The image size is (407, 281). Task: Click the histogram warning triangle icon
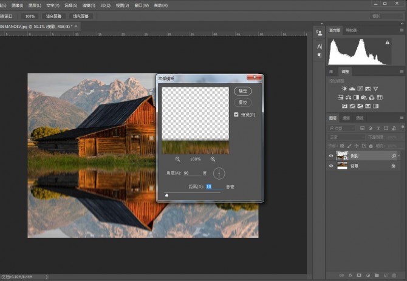pos(387,42)
